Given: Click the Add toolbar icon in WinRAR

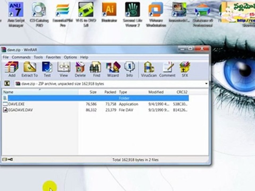Looking at the screenshot, I should coord(12,69).
